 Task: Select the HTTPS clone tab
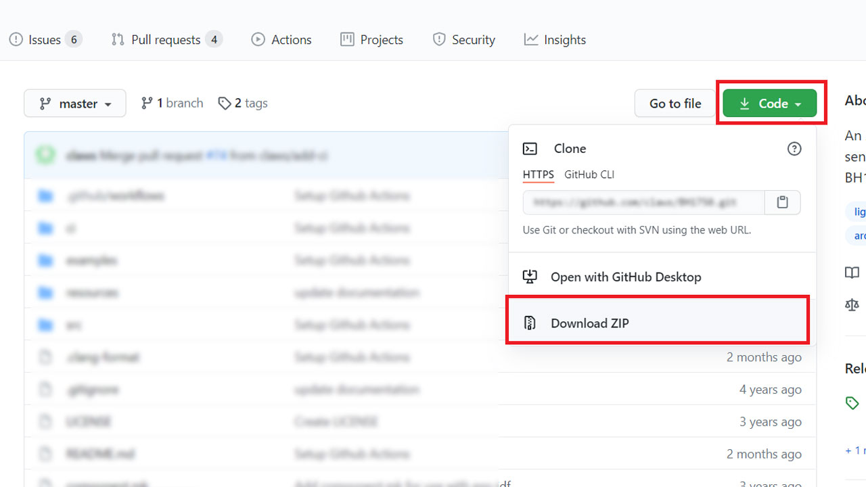pyautogui.click(x=539, y=175)
